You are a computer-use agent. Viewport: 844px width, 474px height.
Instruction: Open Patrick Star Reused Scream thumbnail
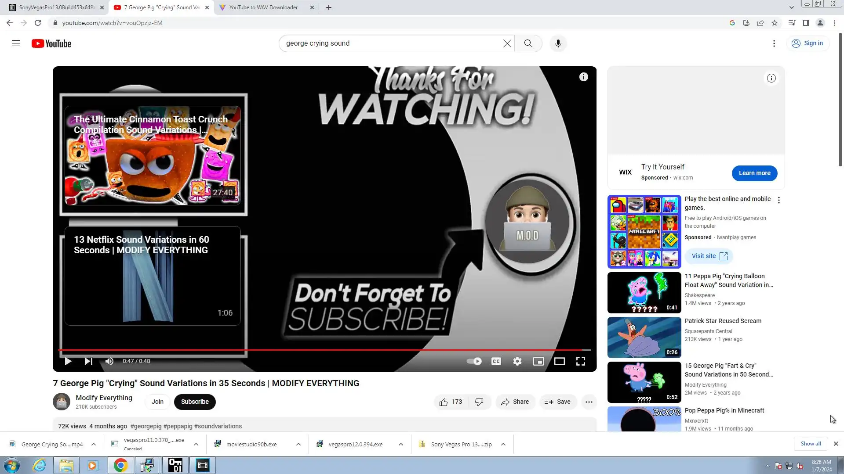(644, 338)
